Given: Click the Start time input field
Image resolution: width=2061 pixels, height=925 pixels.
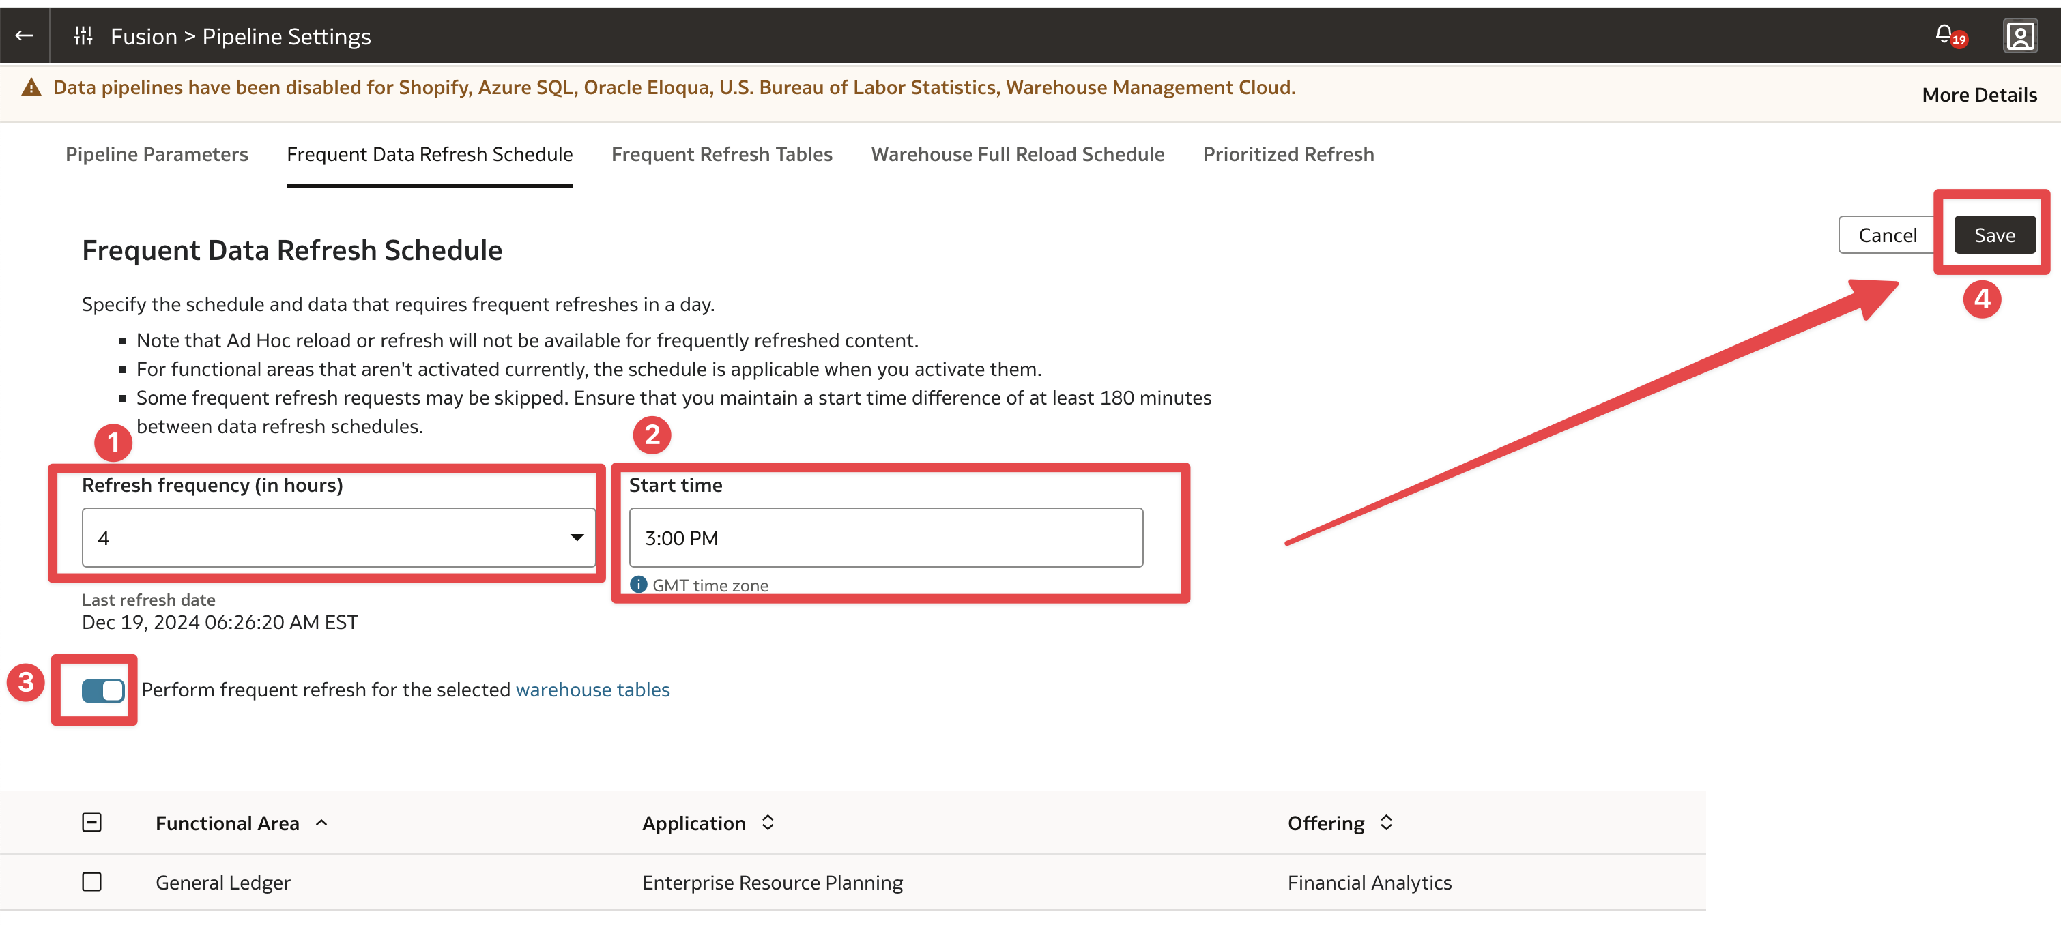Looking at the screenshot, I should click(886, 538).
